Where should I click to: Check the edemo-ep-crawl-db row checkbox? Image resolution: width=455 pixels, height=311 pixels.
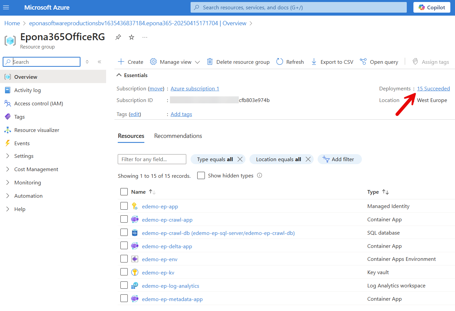click(124, 233)
